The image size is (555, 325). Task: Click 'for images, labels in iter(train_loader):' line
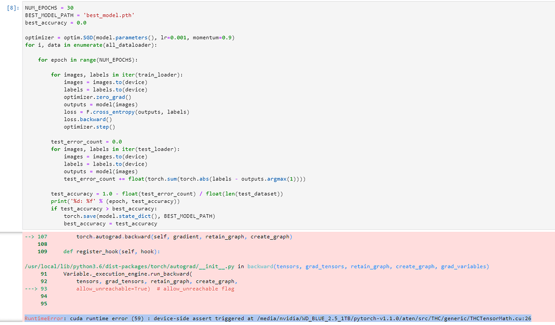pos(117,74)
